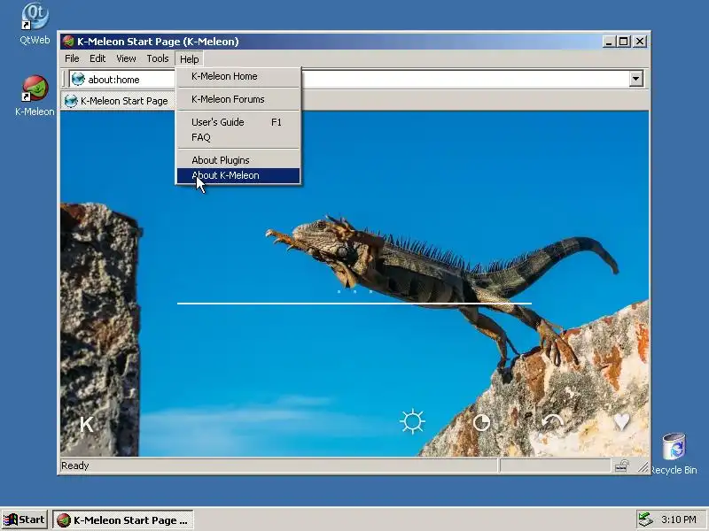This screenshot has height=531, width=709.
Task: Open the Edit menu
Action: point(97,58)
